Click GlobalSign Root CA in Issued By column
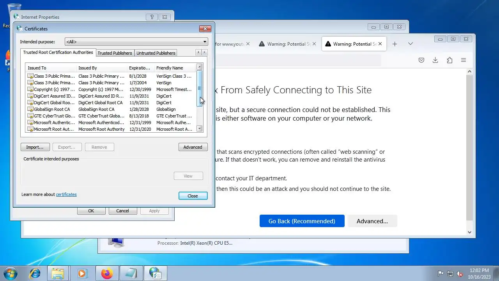499x281 pixels. click(x=96, y=109)
